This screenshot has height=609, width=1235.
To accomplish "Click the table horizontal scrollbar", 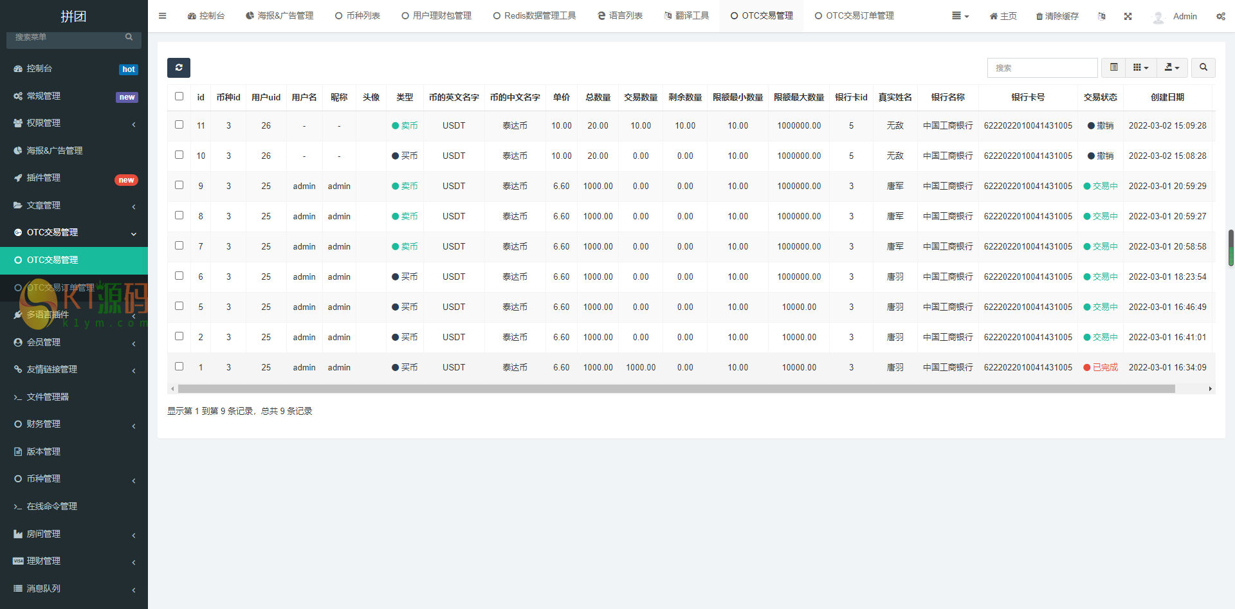I will pyautogui.click(x=675, y=388).
